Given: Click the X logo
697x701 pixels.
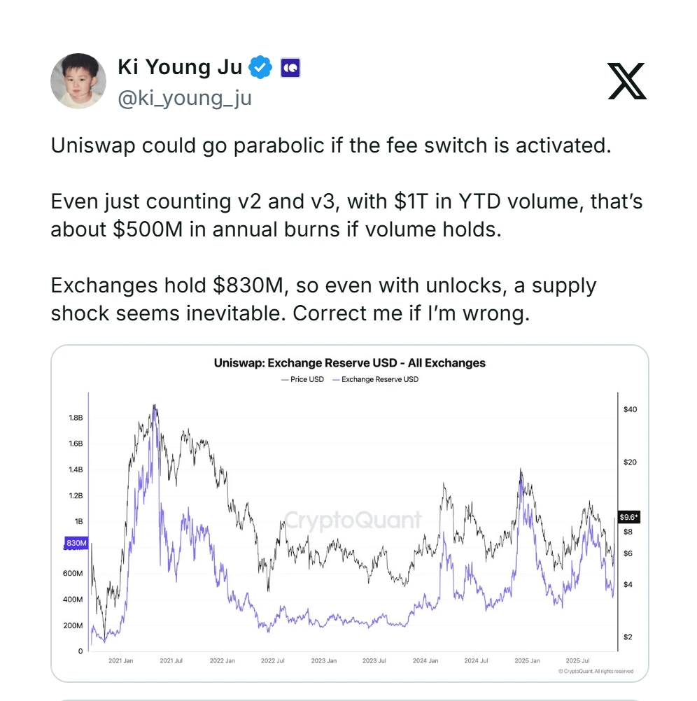Looking at the screenshot, I should click(x=626, y=80).
